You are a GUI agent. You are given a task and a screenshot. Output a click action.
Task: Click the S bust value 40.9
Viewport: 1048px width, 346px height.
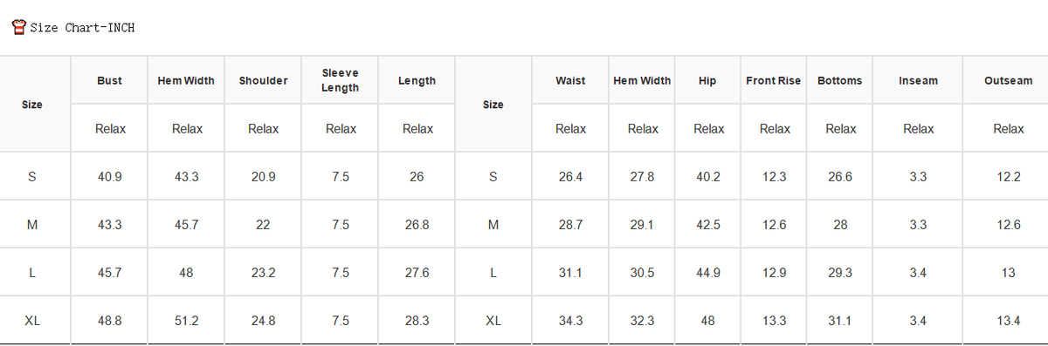pos(110,177)
